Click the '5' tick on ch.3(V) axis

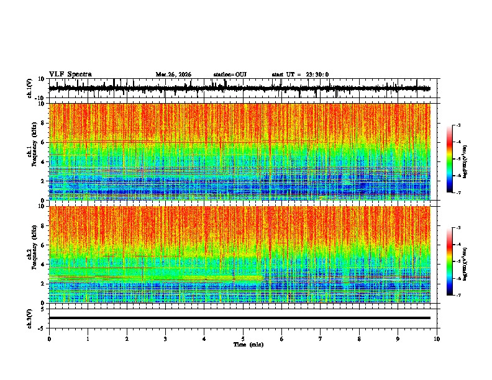pyautogui.click(x=43, y=309)
